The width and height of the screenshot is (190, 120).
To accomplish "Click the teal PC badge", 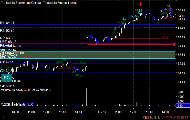I will 7,78.
